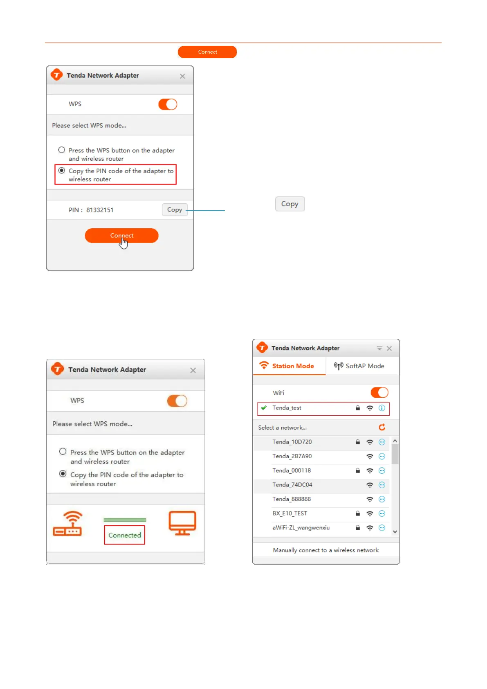
Task: Choose 'Press the WPS button' radio in Connected dialog
Action: tap(63, 452)
